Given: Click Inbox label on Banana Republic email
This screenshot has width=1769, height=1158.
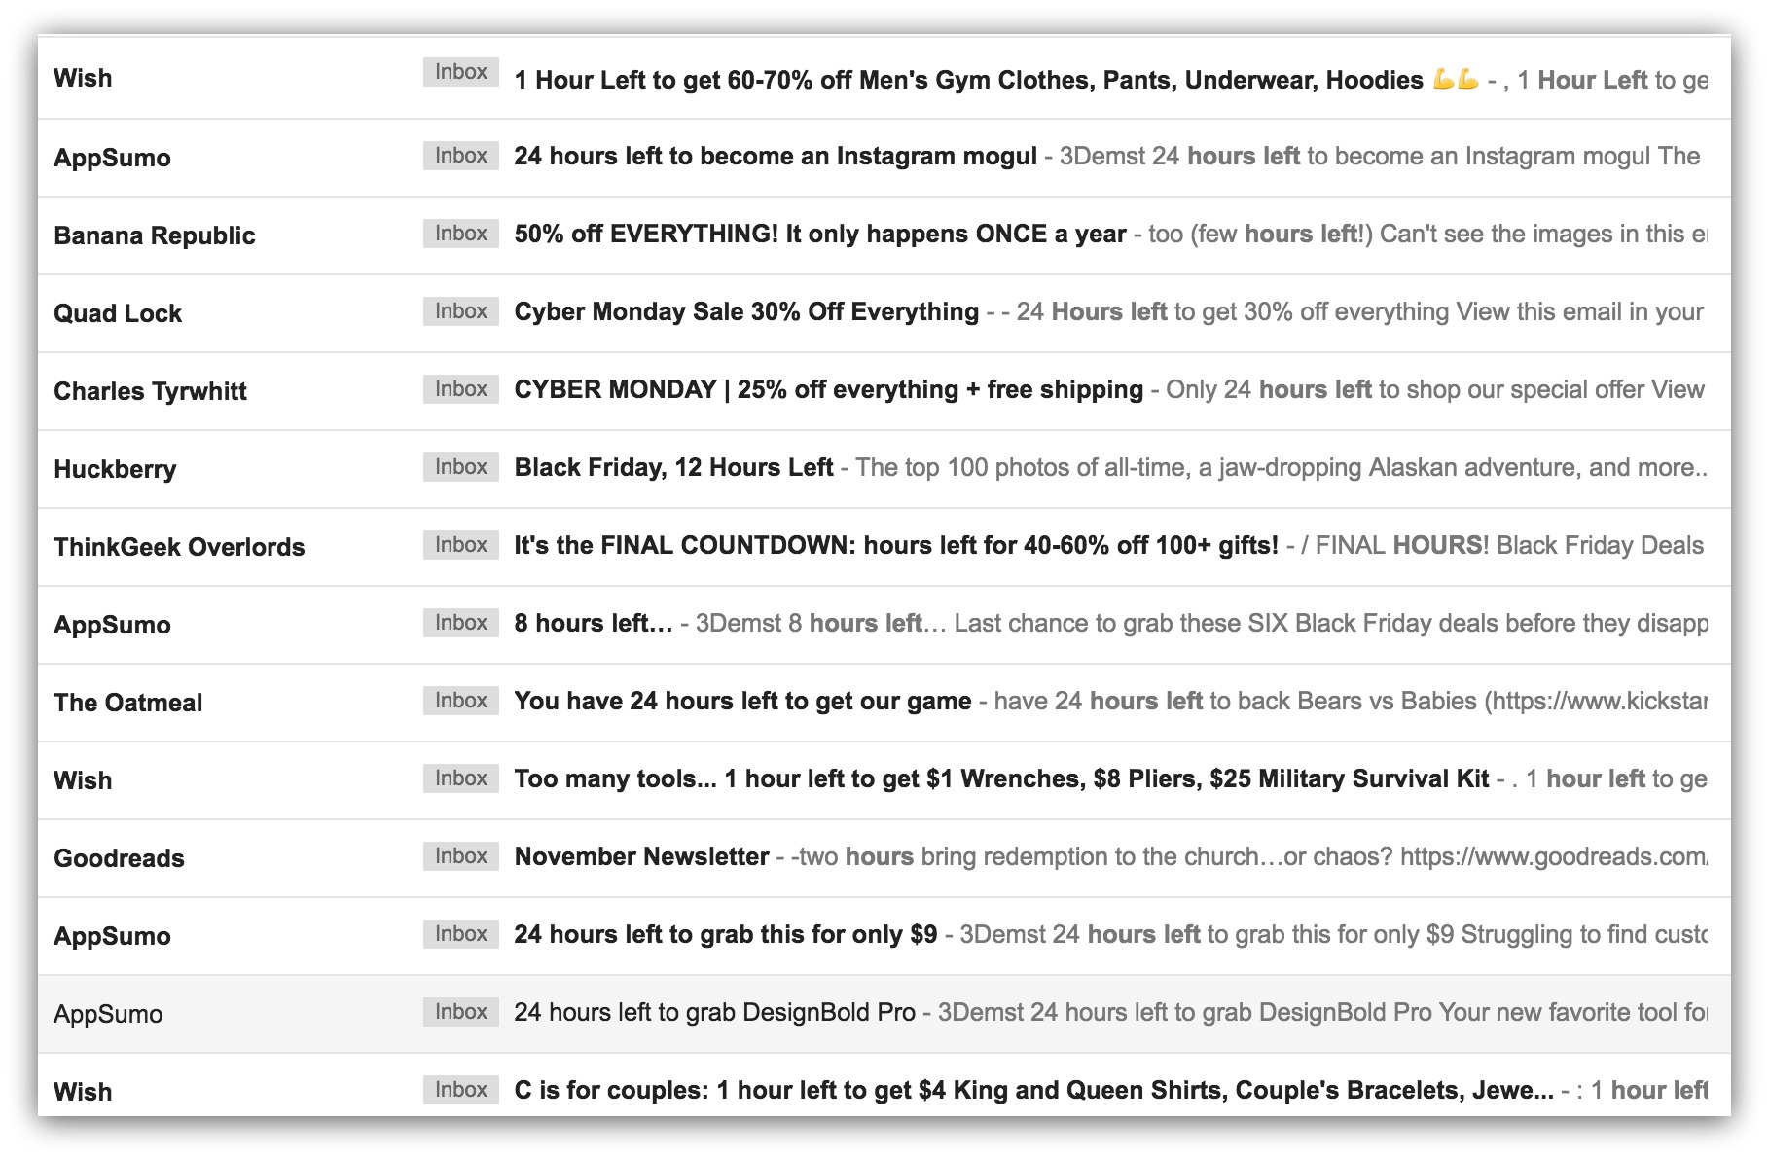Looking at the screenshot, I should point(460,234).
